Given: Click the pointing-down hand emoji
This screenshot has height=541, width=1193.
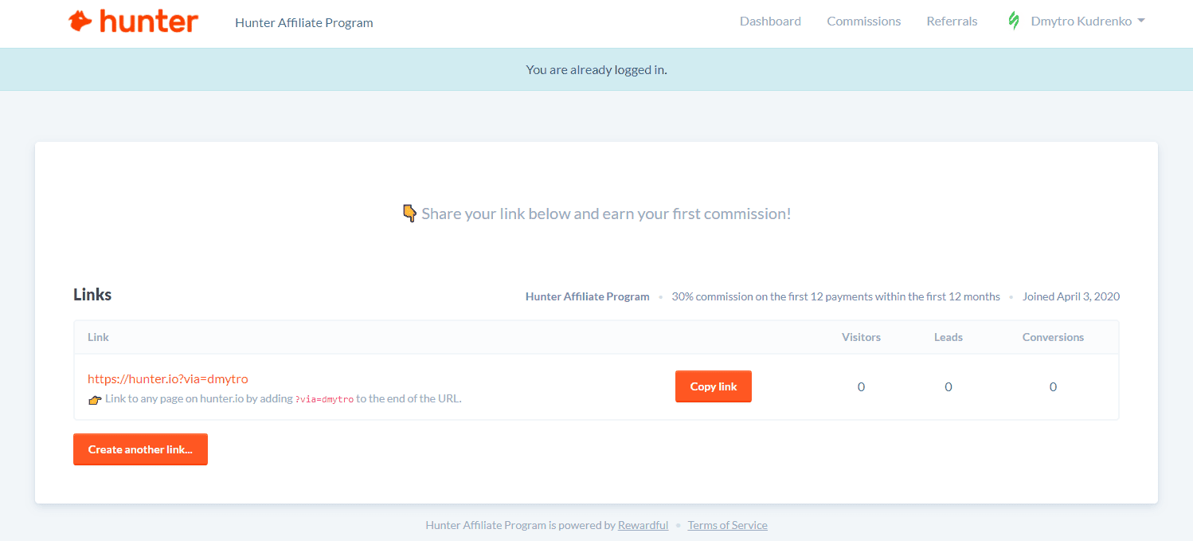Looking at the screenshot, I should tap(409, 214).
